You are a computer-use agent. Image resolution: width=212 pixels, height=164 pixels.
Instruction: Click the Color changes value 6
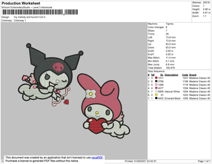pyautogui.click(x=166, y=27)
